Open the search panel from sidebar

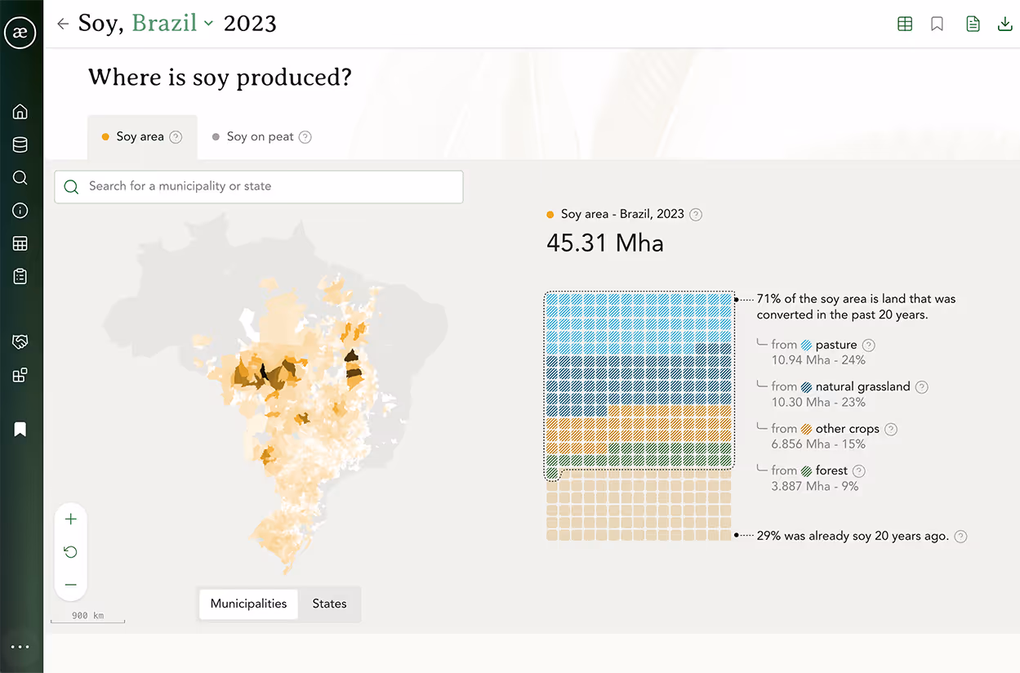tap(20, 177)
